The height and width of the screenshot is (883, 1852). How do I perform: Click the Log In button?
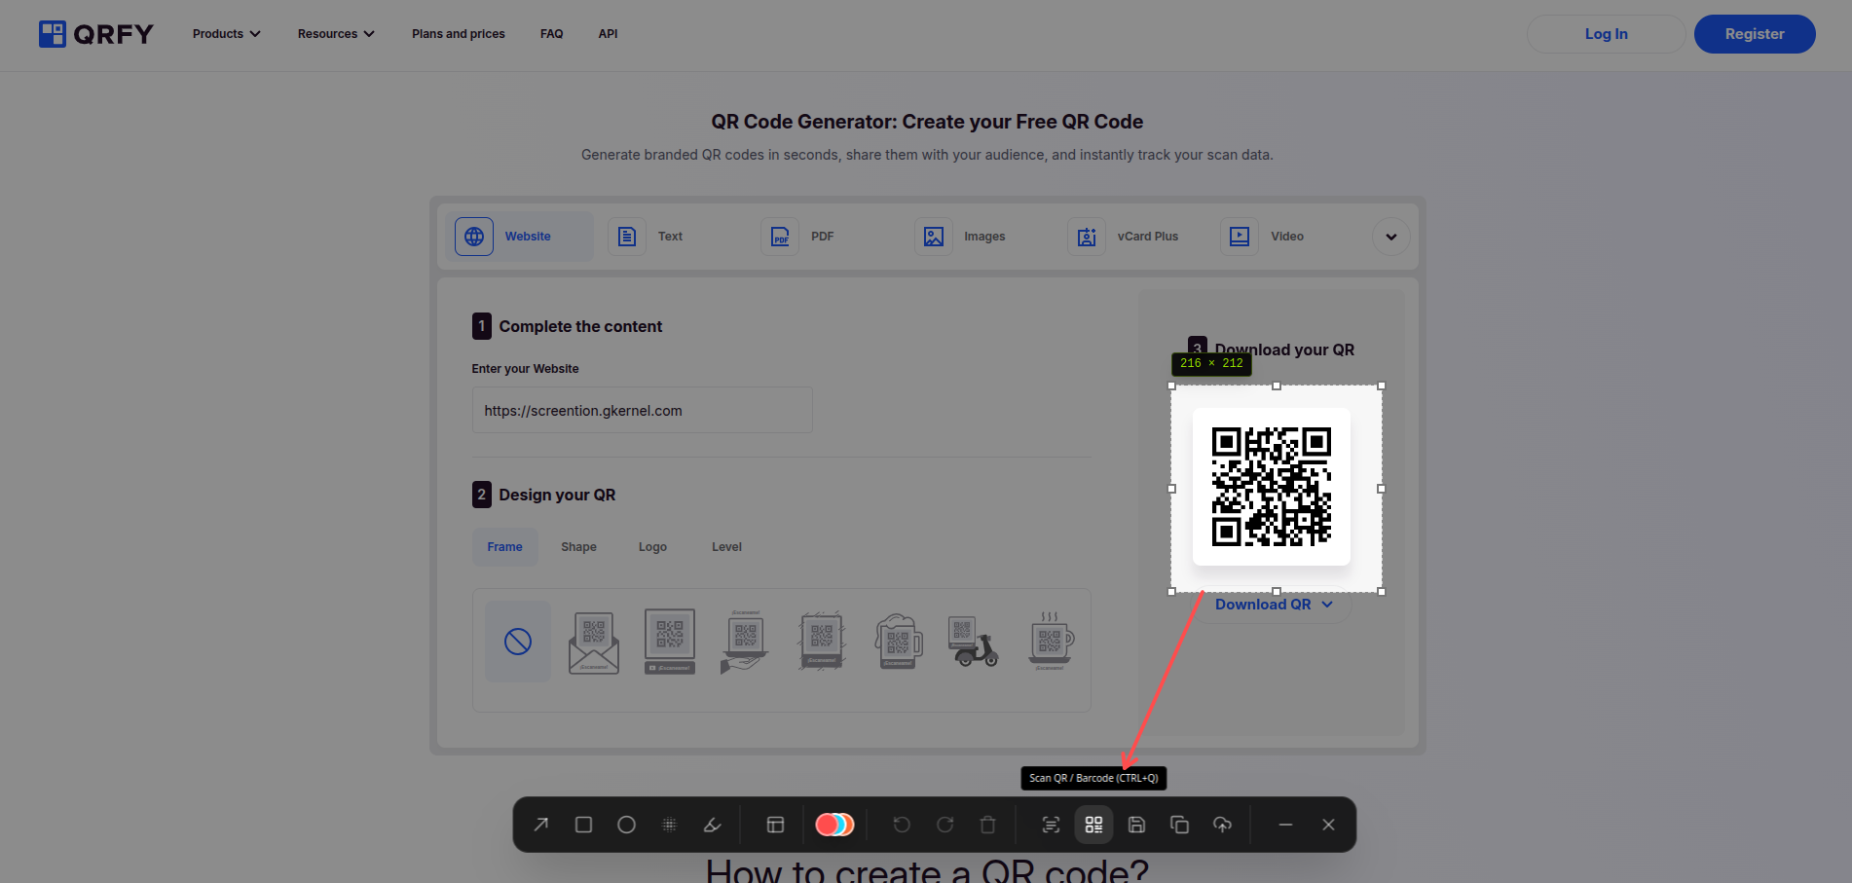[x=1607, y=34]
